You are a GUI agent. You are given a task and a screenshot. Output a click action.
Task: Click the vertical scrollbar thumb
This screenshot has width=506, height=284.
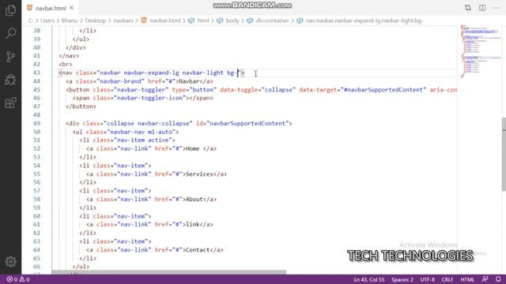504,155
